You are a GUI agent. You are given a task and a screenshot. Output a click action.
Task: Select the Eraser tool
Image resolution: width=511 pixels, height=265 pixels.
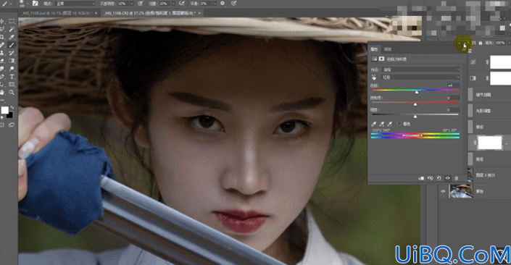(x=3, y=61)
